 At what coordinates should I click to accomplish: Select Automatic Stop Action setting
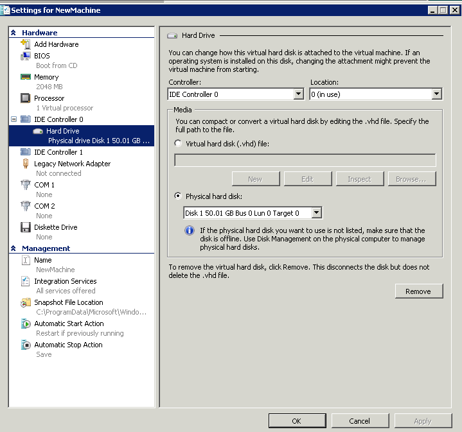click(x=68, y=345)
